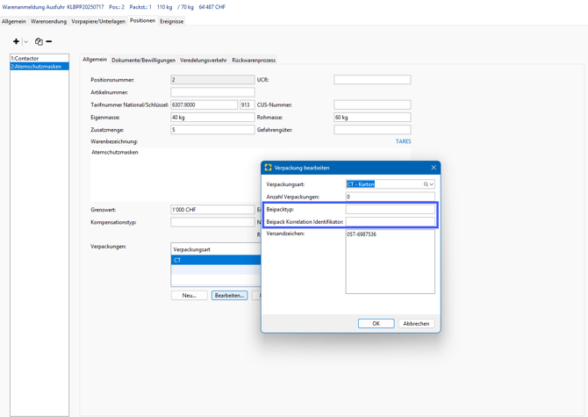This screenshot has width=588, height=417.
Task: Click the Neu... button under Verpackungen
Action: pyautogui.click(x=190, y=296)
